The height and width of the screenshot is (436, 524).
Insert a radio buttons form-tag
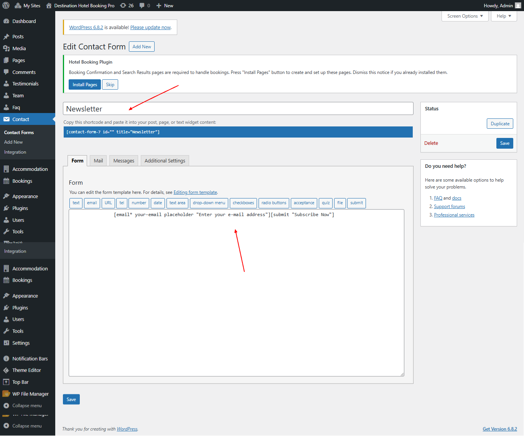[274, 203]
